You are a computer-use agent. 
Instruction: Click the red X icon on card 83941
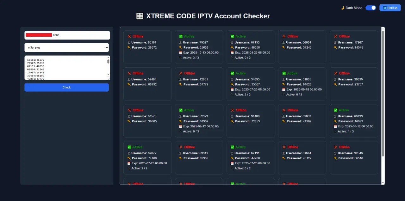pos(181,147)
